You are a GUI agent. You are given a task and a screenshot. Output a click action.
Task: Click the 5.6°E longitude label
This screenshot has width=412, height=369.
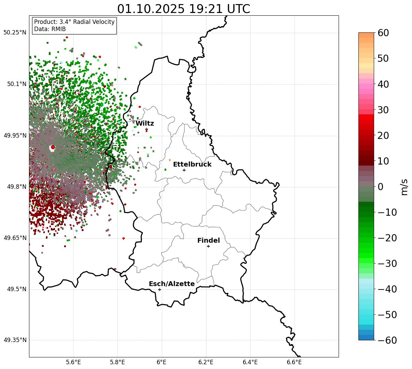click(73, 362)
